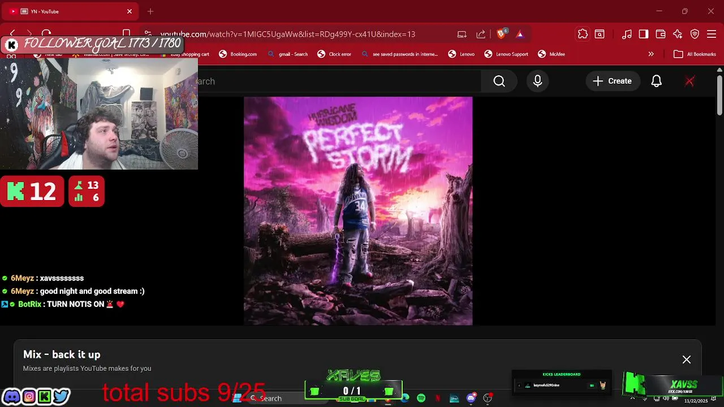724x407 pixels.
Task: Open the All Bookmarks folder
Action: pyautogui.click(x=695, y=54)
